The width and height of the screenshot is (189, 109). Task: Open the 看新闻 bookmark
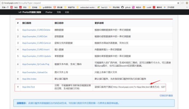click(x=157, y=7)
